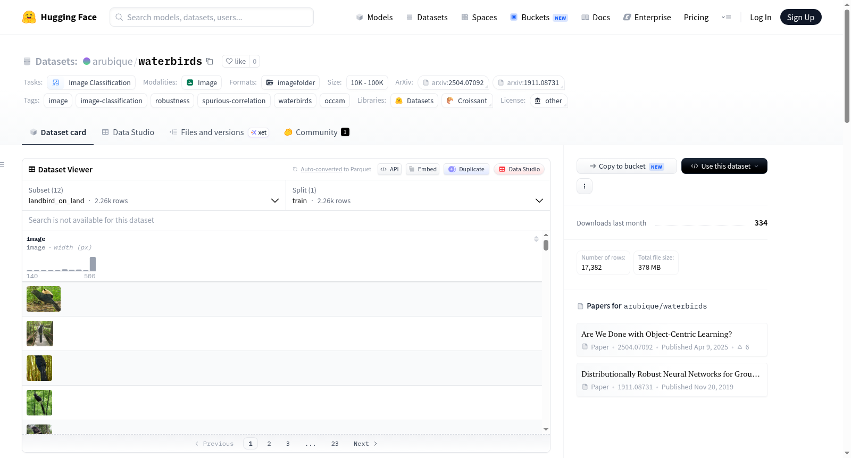Click the dataset viewer vertical scrollbar
The height and width of the screenshot is (458, 851).
(x=546, y=245)
